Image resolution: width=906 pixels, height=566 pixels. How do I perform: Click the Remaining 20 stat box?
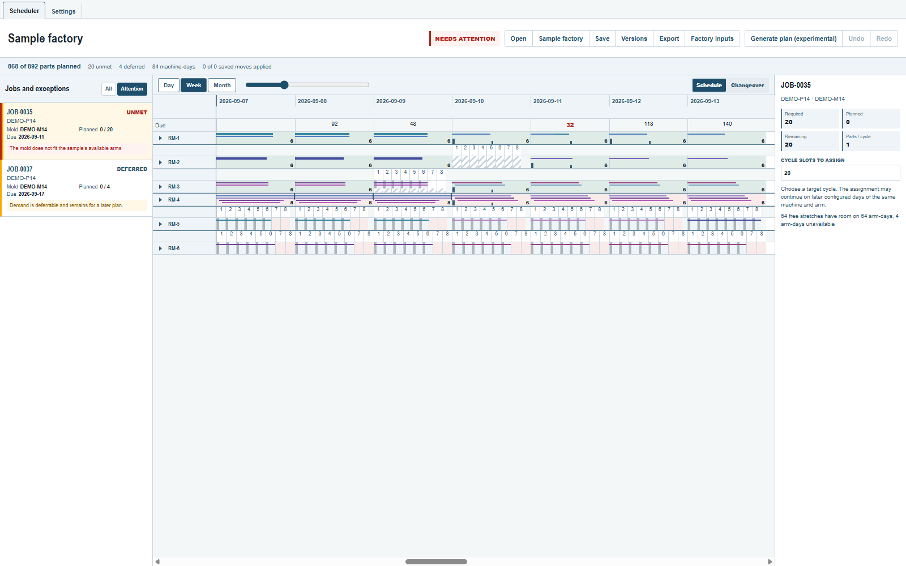[810, 141]
